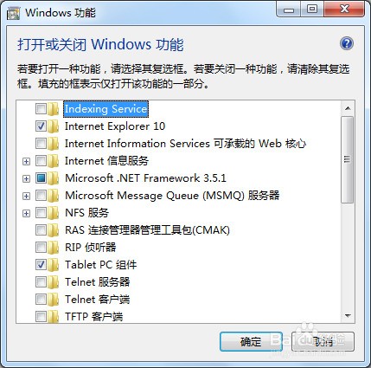
Task: Click the scrollbar down arrow
Action: [348, 316]
